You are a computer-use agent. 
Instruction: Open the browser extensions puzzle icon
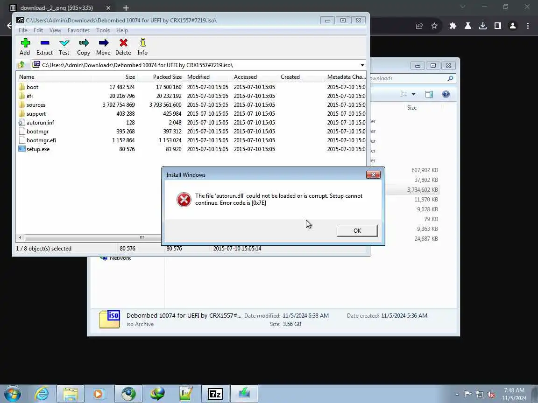point(453,26)
